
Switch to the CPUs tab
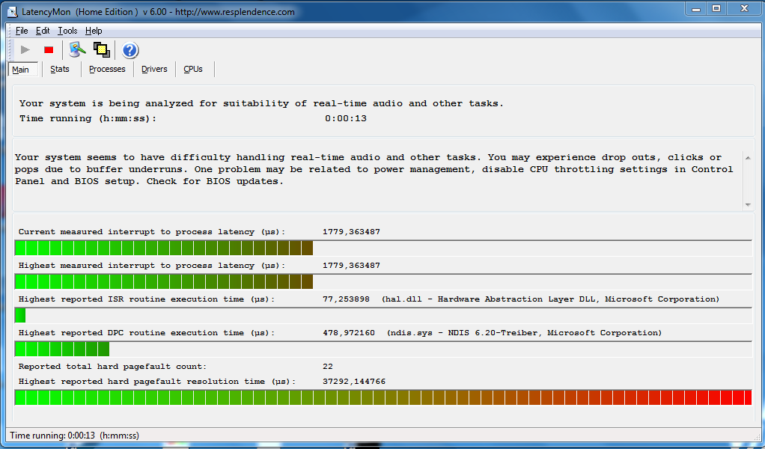point(192,70)
